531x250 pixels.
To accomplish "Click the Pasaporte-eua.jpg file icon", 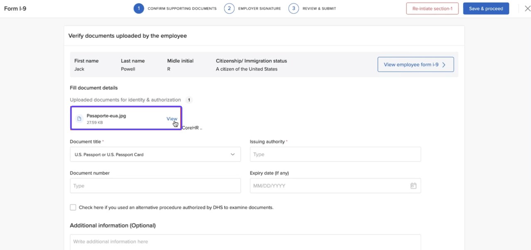I will click(79, 119).
